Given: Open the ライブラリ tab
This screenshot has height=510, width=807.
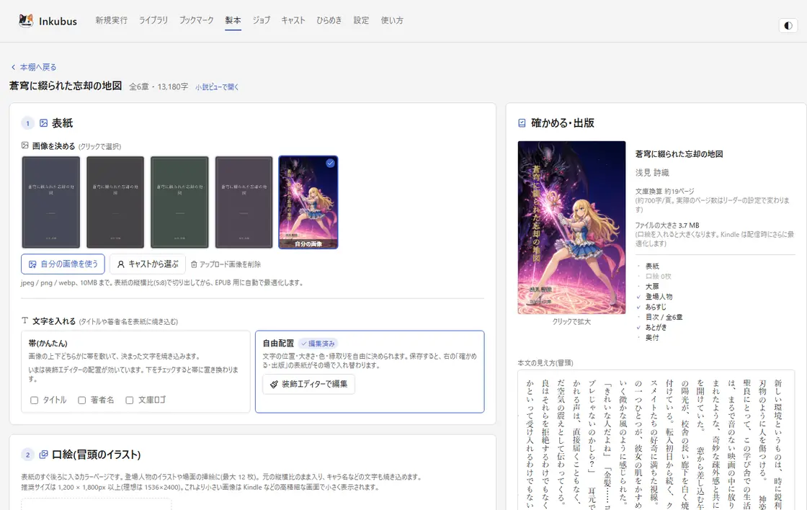Looking at the screenshot, I should pos(153,21).
